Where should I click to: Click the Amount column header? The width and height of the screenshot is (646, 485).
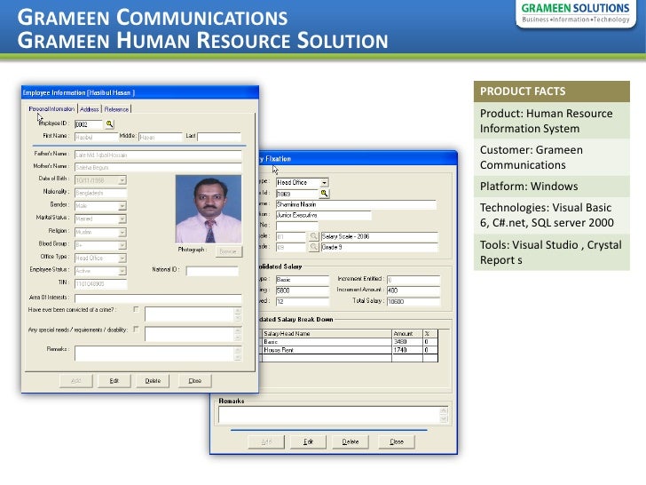click(407, 334)
